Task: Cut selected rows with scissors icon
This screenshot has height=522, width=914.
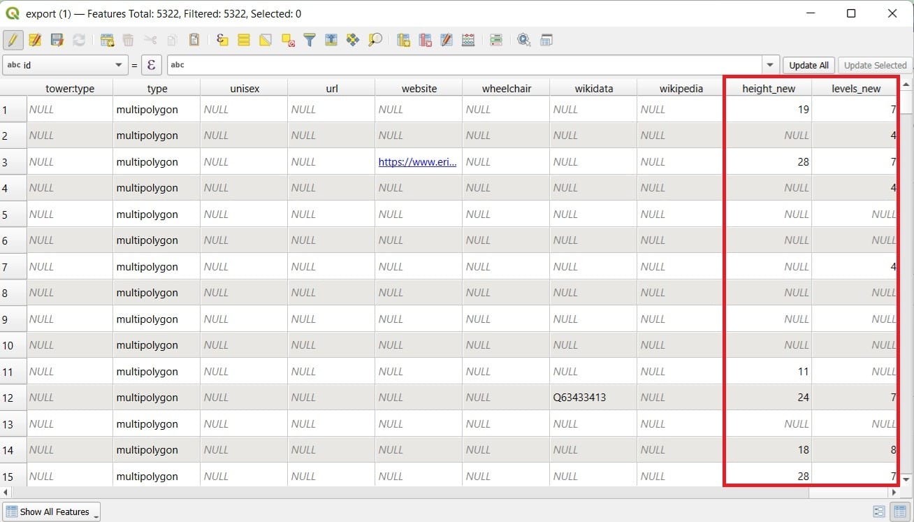Action: [150, 40]
